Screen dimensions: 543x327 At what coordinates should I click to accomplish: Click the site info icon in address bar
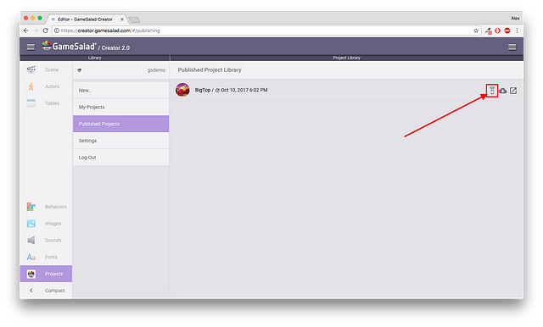pyautogui.click(x=57, y=30)
